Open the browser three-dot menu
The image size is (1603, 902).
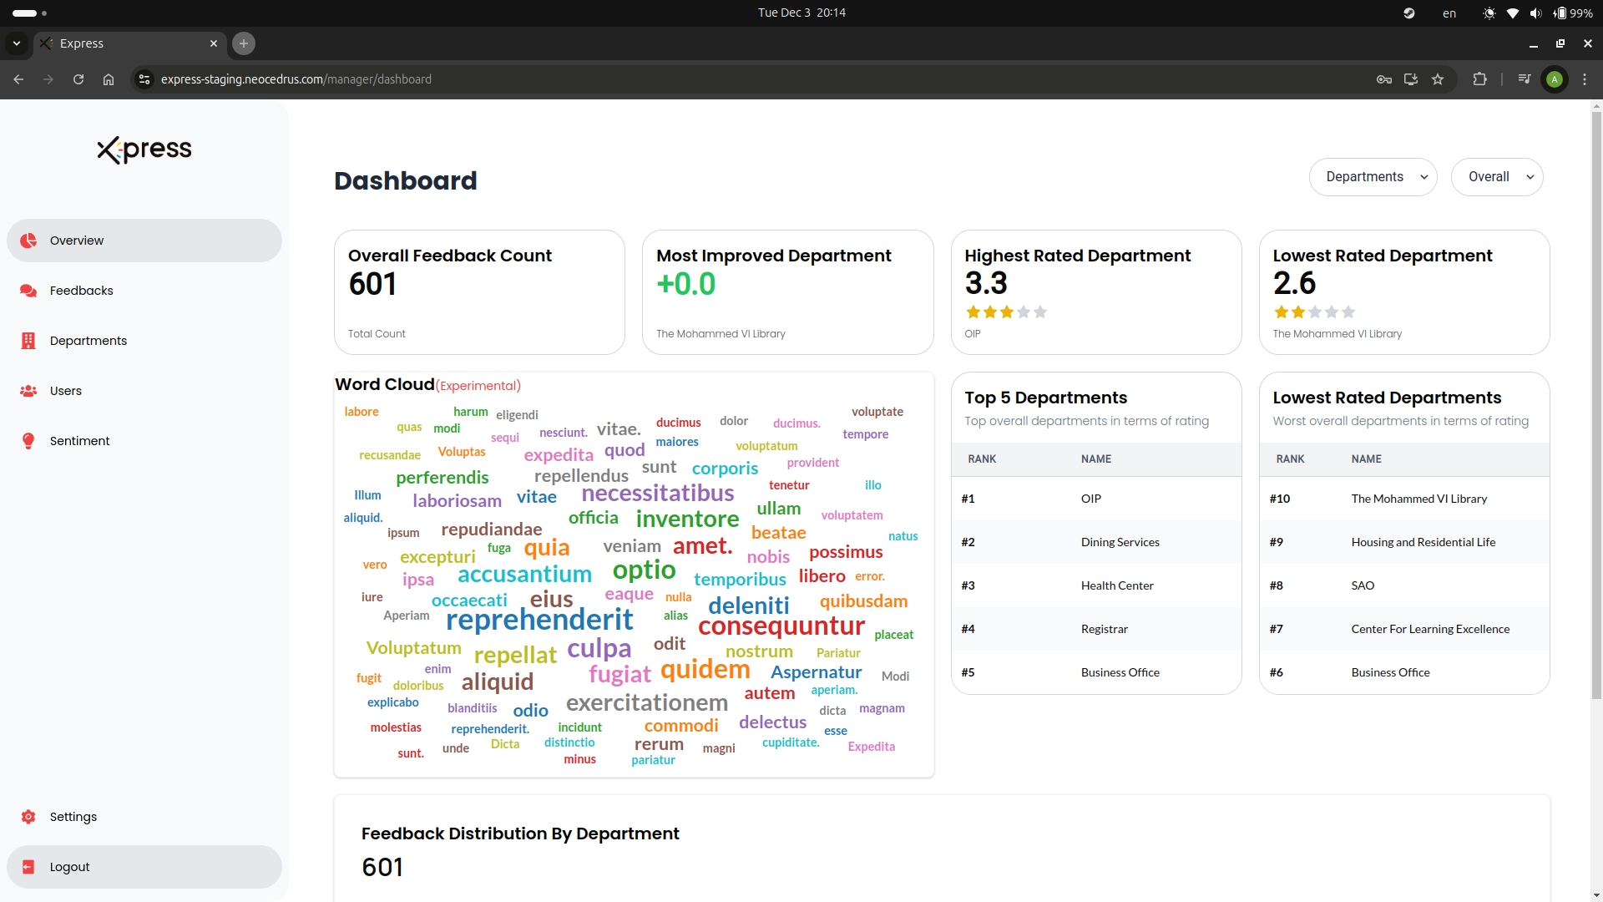[x=1585, y=79]
